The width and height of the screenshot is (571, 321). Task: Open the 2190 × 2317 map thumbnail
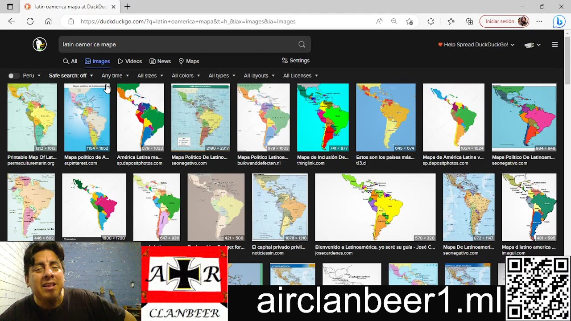[201, 118]
